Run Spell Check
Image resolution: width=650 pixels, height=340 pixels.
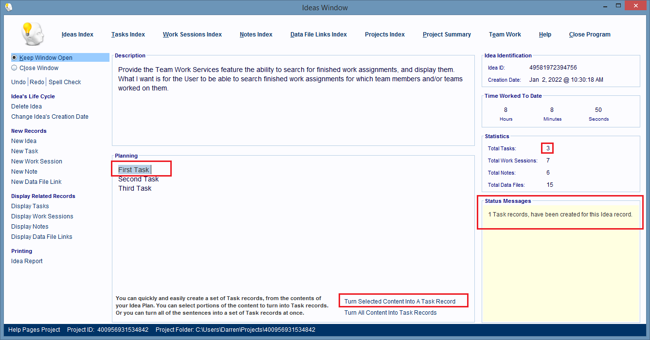click(x=65, y=82)
